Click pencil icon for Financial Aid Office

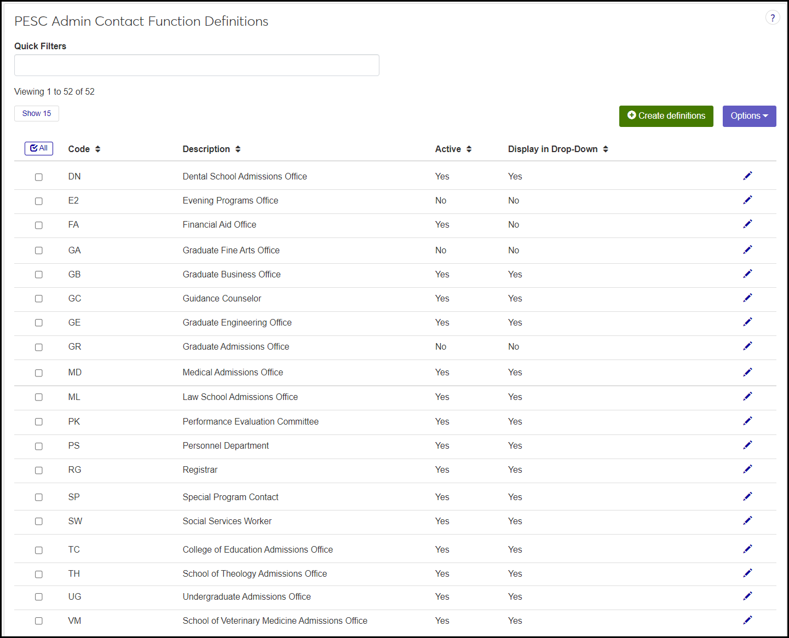point(747,224)
